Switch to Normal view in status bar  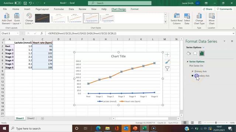pyautogui.click(x=185, y=123)
